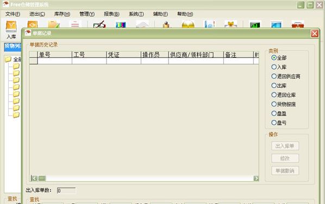Open the 文件(F) menu
Screen dimensions: 325x204
13,14
